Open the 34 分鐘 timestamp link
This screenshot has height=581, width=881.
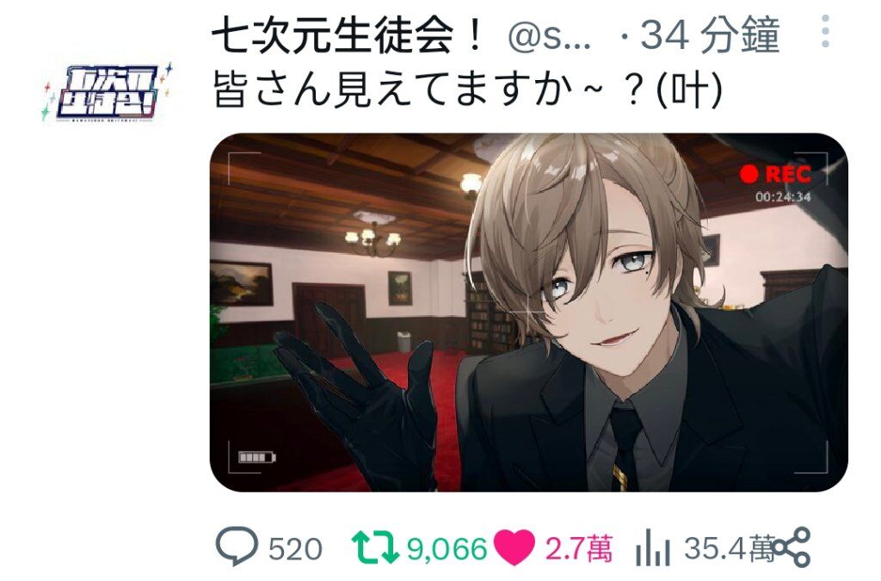coord(710,35)
